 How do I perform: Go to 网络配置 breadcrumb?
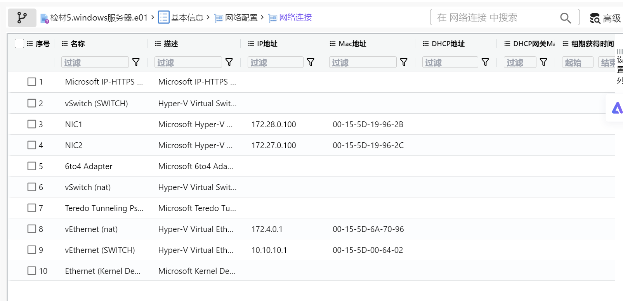point(241,18)
